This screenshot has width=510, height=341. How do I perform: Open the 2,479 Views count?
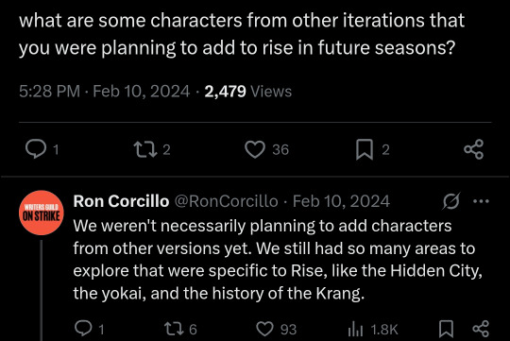tap(248, 91)
